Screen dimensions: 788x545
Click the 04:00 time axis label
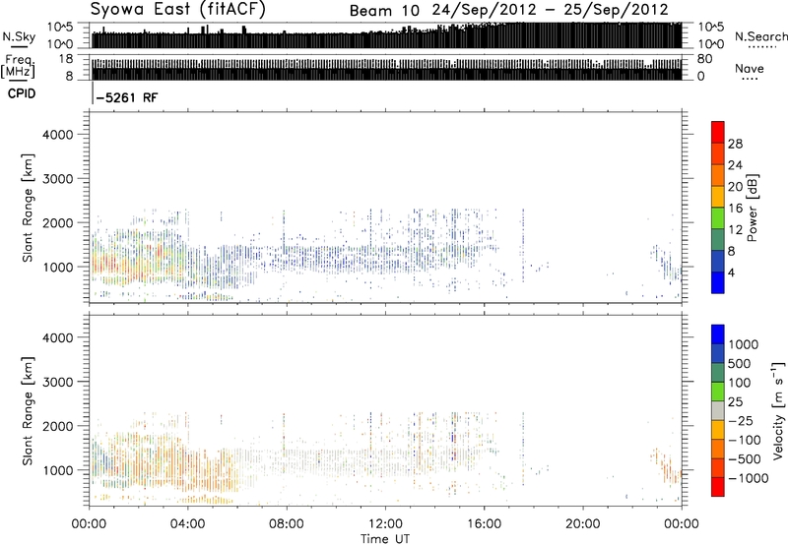click(x=187, y=524)
